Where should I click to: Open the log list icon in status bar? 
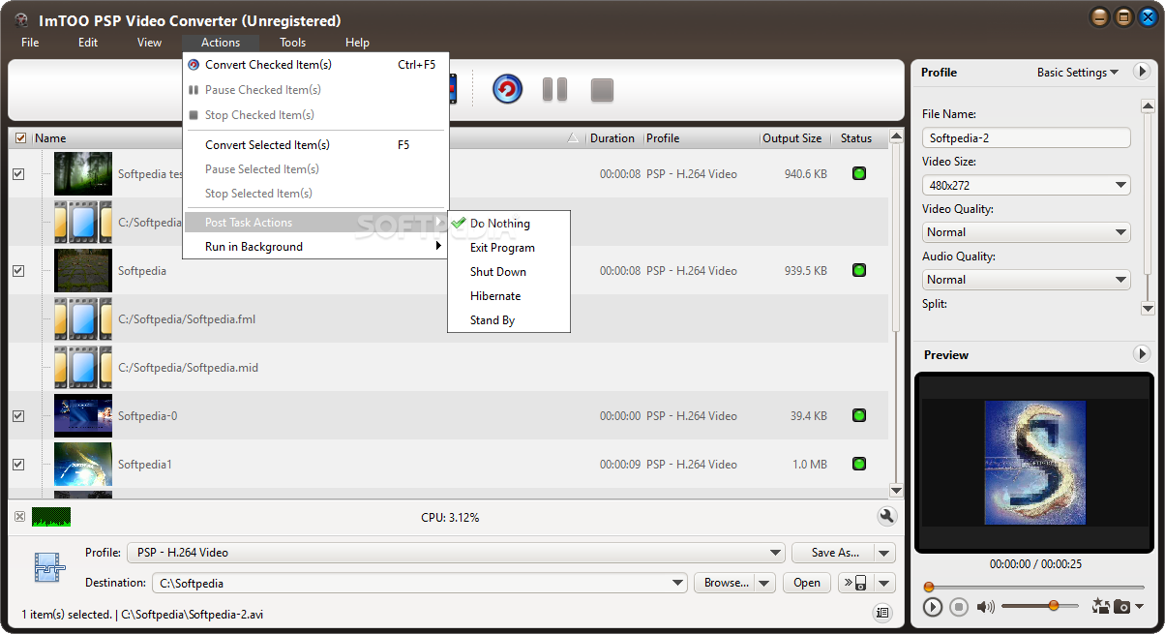(x=881, y=612)
